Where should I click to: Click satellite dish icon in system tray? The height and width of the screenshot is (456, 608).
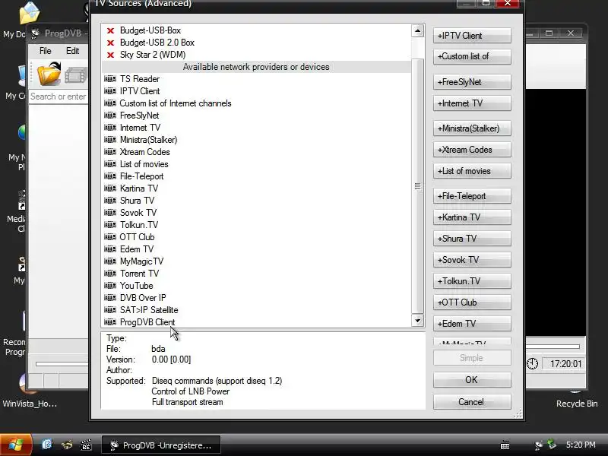[539, 445]
